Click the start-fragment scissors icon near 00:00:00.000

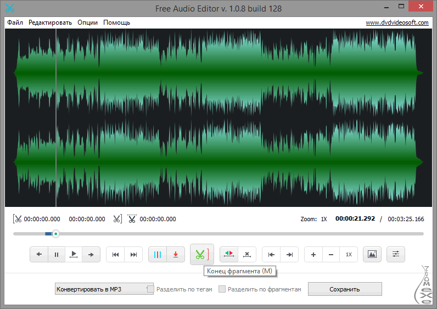click(x=17, y=219)
